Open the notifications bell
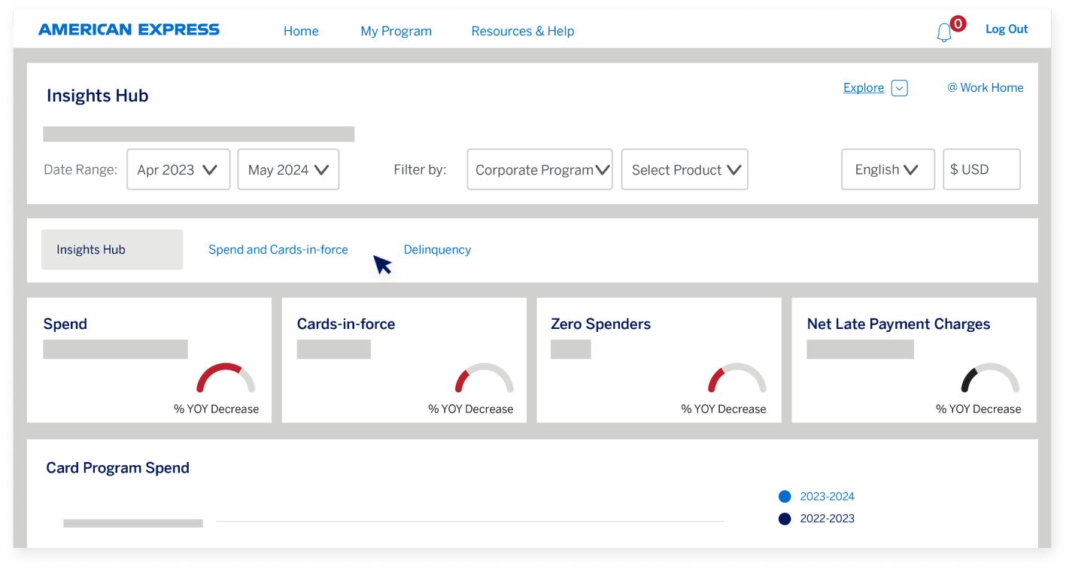This screenshot has height=569, width=1069. pos(946,32)
